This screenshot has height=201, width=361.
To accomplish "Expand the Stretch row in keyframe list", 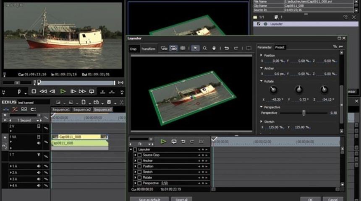I will coord(135,172).
